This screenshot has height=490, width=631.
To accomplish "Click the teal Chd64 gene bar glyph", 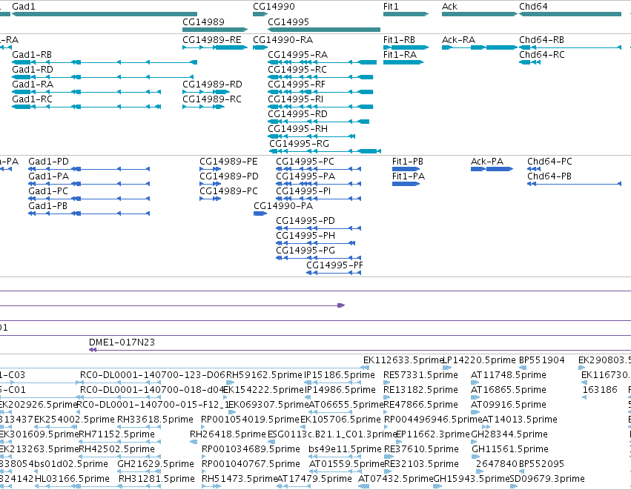I will 570,14.
